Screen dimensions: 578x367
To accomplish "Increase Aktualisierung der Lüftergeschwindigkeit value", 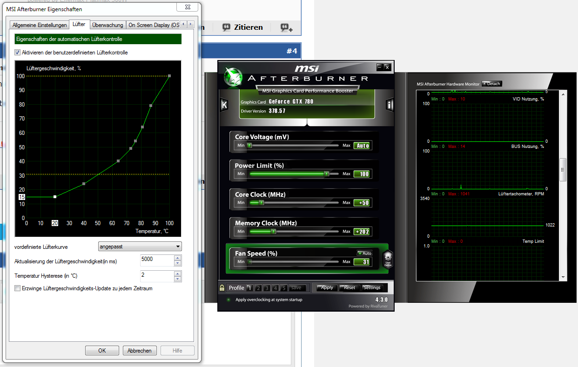I will coord(177,258).
